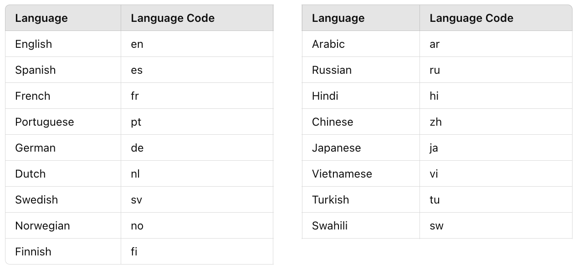The height and width of the screenshot is (270, 578).
Task: Click the English language cell
Action: pos(34,44)
